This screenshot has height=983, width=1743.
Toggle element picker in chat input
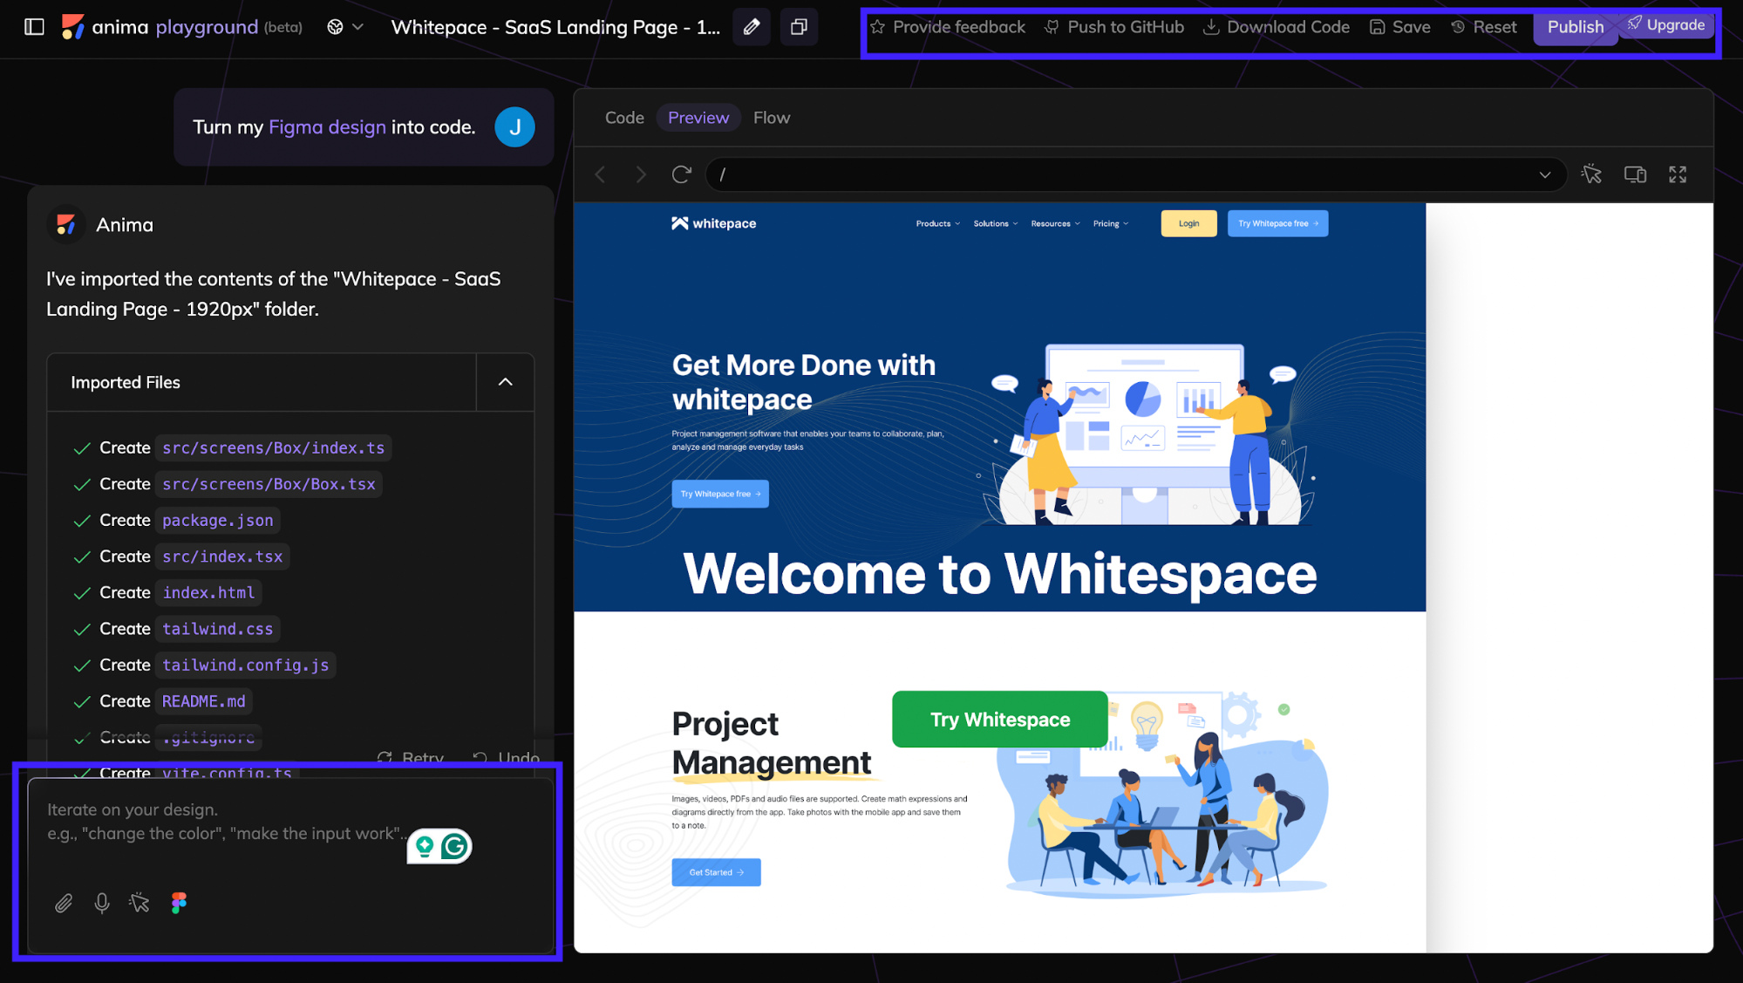click(x=140, y=903)
